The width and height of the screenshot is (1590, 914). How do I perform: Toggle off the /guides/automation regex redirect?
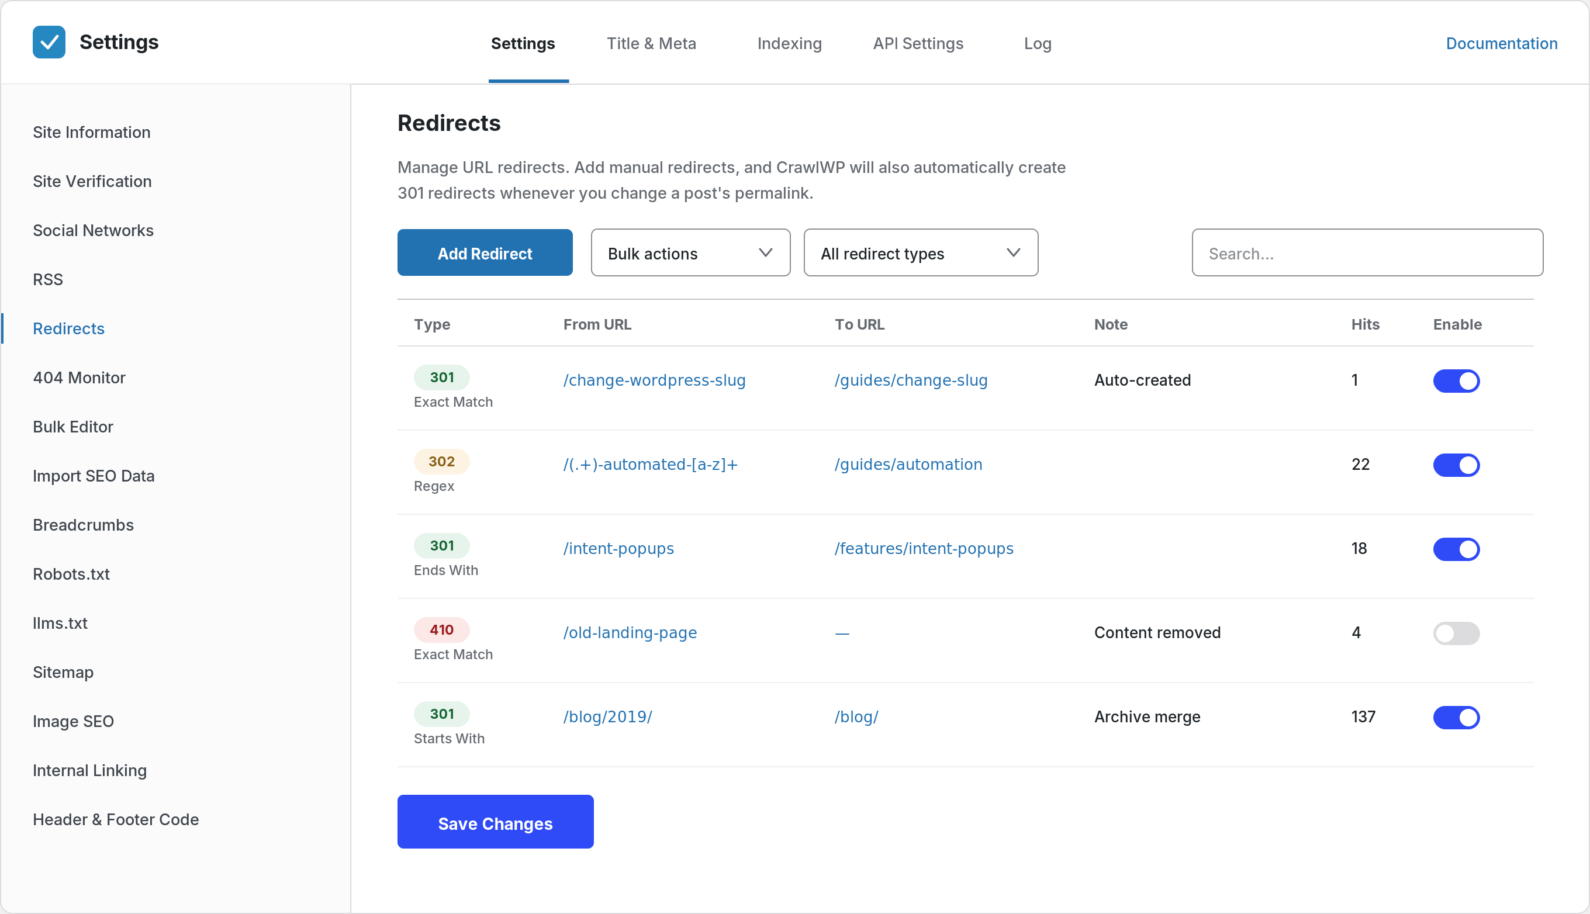click(x=1456, y=465)
